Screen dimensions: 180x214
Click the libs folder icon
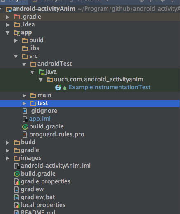(25, 48)
